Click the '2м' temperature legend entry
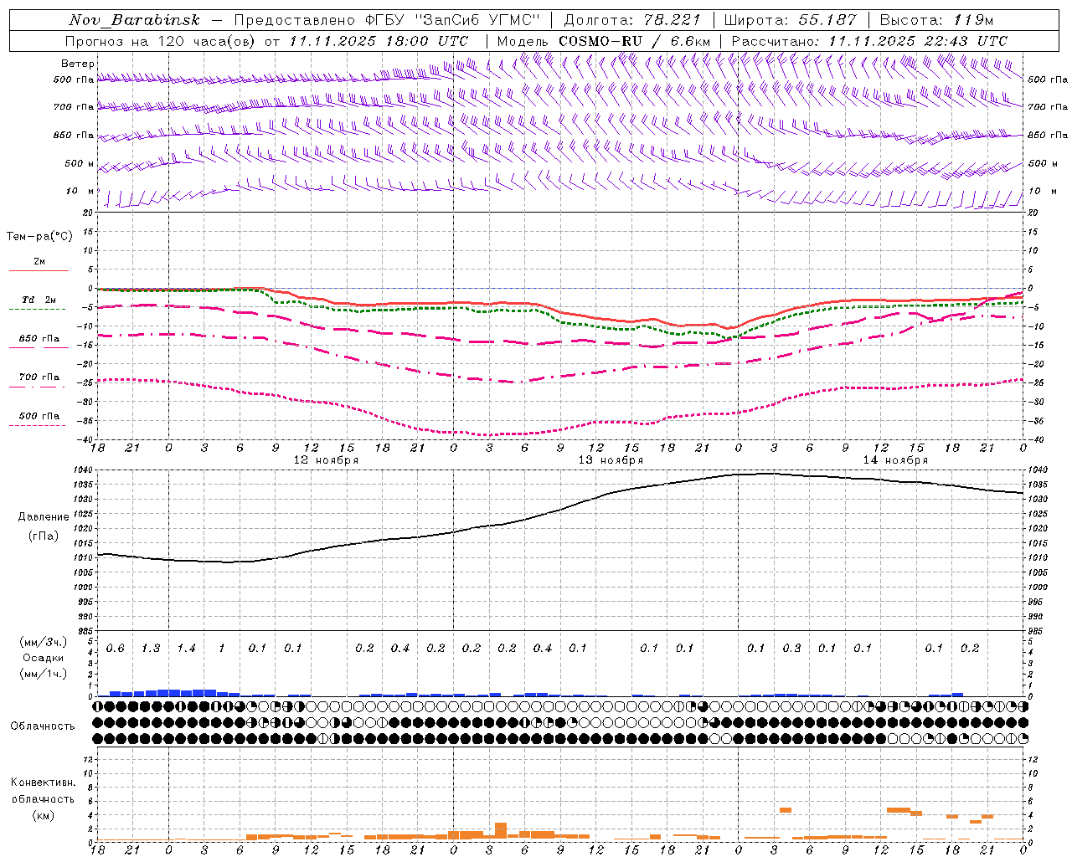The height and width of the screenshot is (857, 1072). tap(39, 261)
